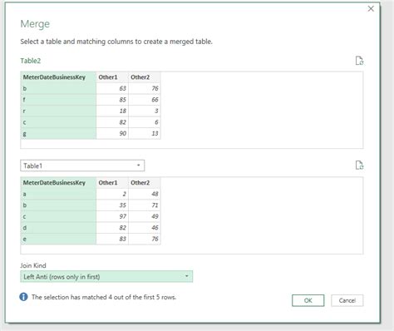The image size is (394, 331).
Task: Click cell value 63 in Table2 preview
Action: click(x=112, y=88)
